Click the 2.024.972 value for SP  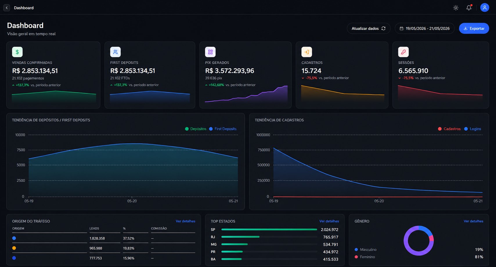329,230
